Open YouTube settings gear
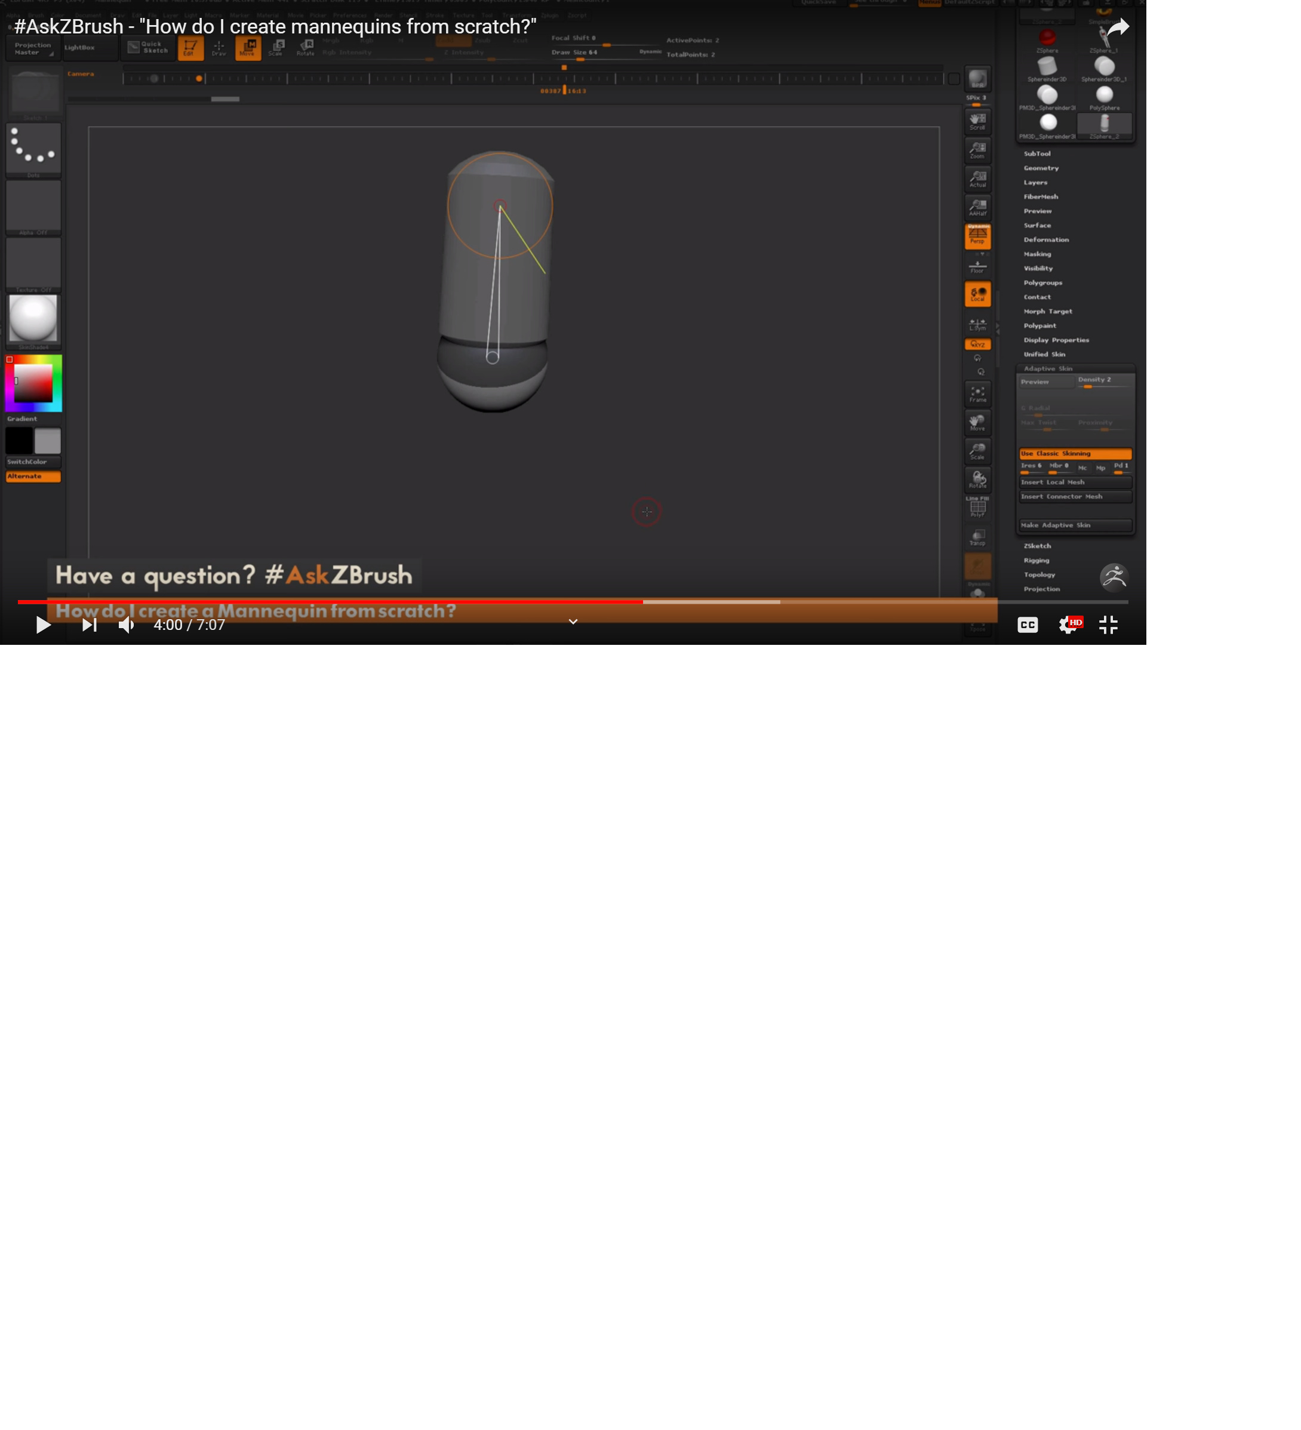Viewport: 1301px width, 1430px height. (1068, 625)
